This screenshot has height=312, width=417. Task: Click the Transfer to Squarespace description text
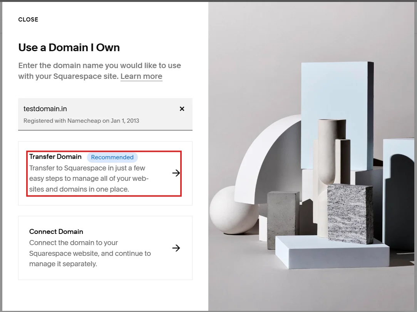(x=89, y=178)
